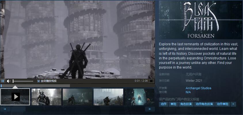Select the first trailer thumbnail with play icon

click(15, 97)
